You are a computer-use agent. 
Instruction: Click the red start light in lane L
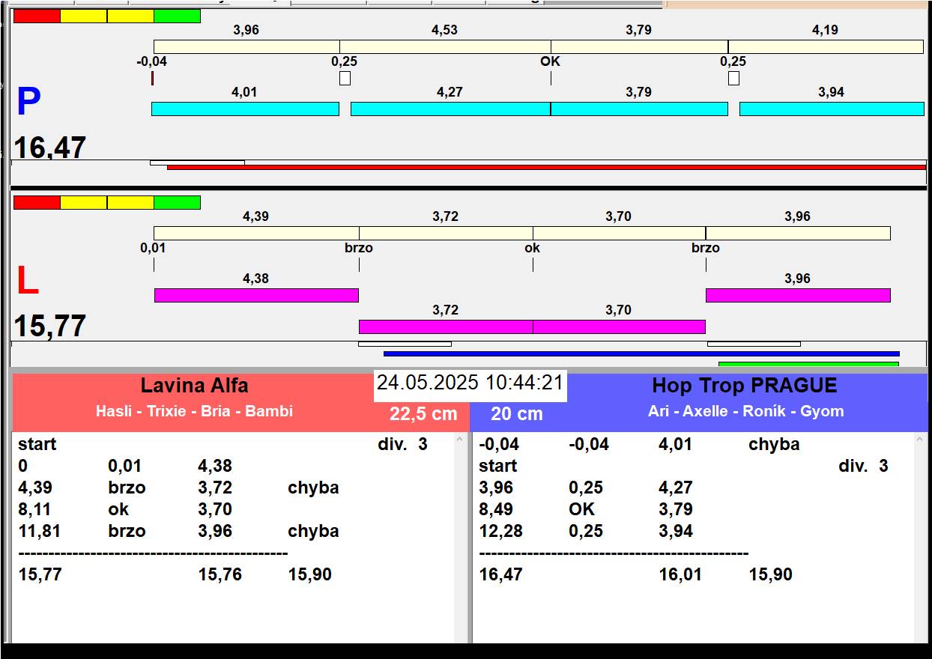37,202
